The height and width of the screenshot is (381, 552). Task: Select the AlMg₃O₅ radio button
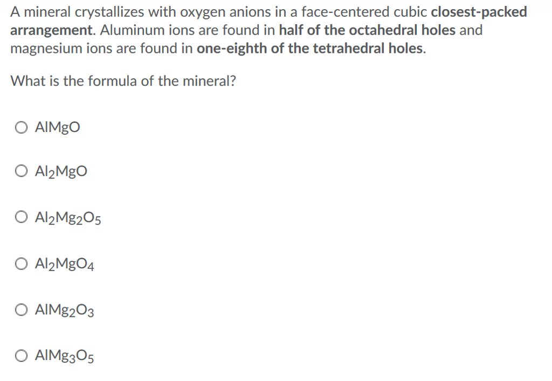pyautogui.click(x=22, y=355)
